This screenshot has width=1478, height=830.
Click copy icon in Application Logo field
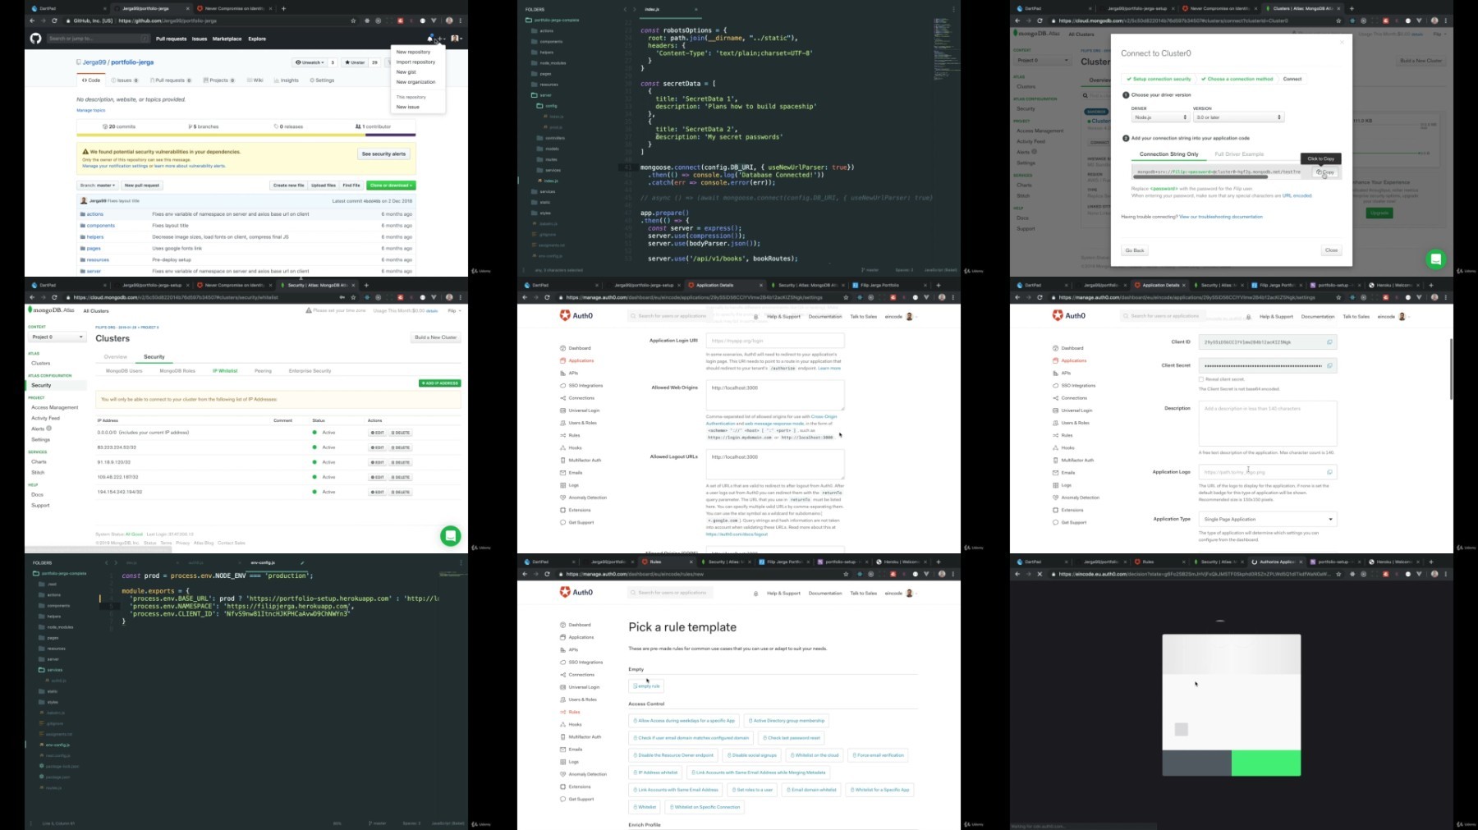coord(1329,472)
